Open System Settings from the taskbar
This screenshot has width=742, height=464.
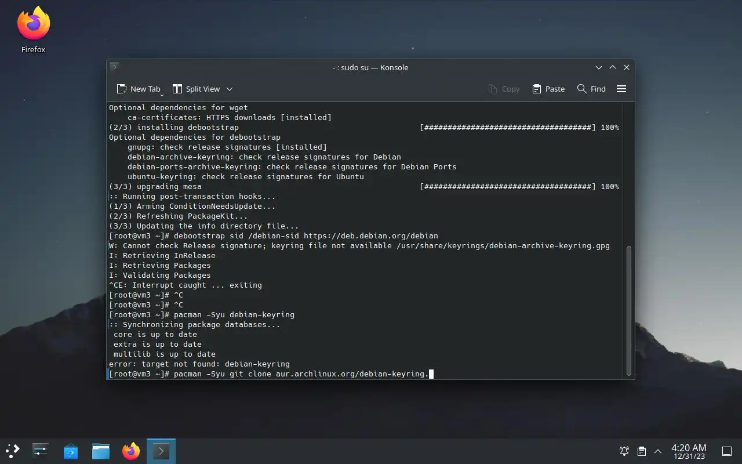click(41, 451)
